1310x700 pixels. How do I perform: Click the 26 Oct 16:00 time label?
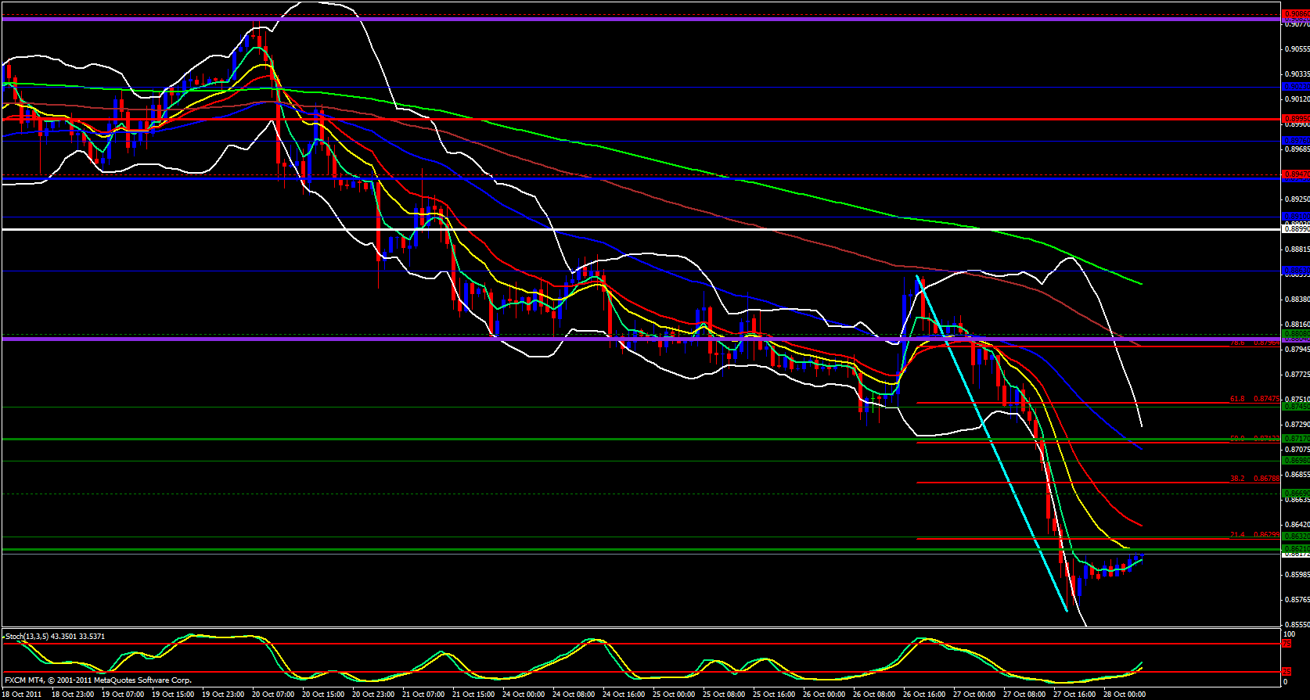(923, 694)
